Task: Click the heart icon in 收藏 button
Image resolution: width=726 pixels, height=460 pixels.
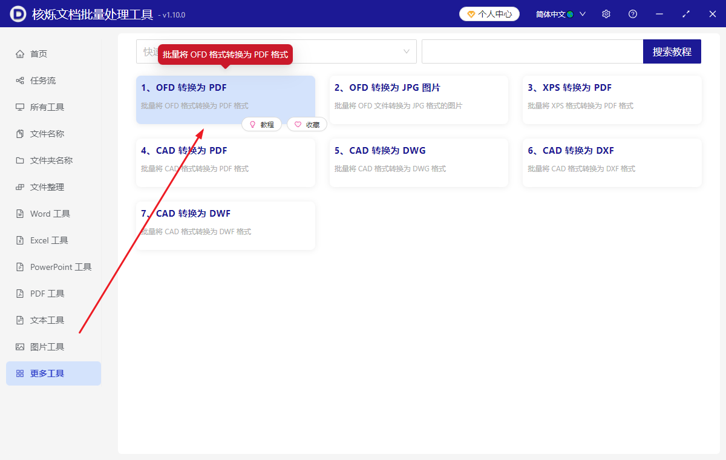Action: 298,125
